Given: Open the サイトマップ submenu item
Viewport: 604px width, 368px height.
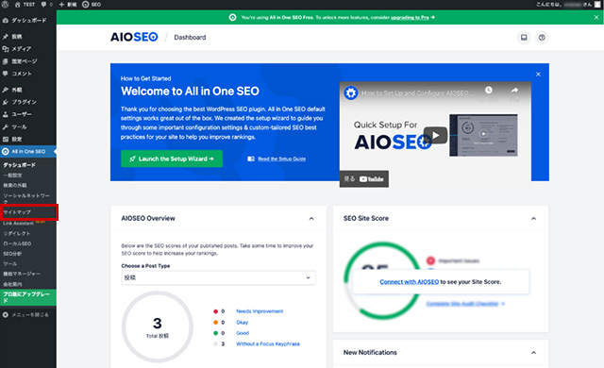Looking at the screenshot, I should coord(17,212).
